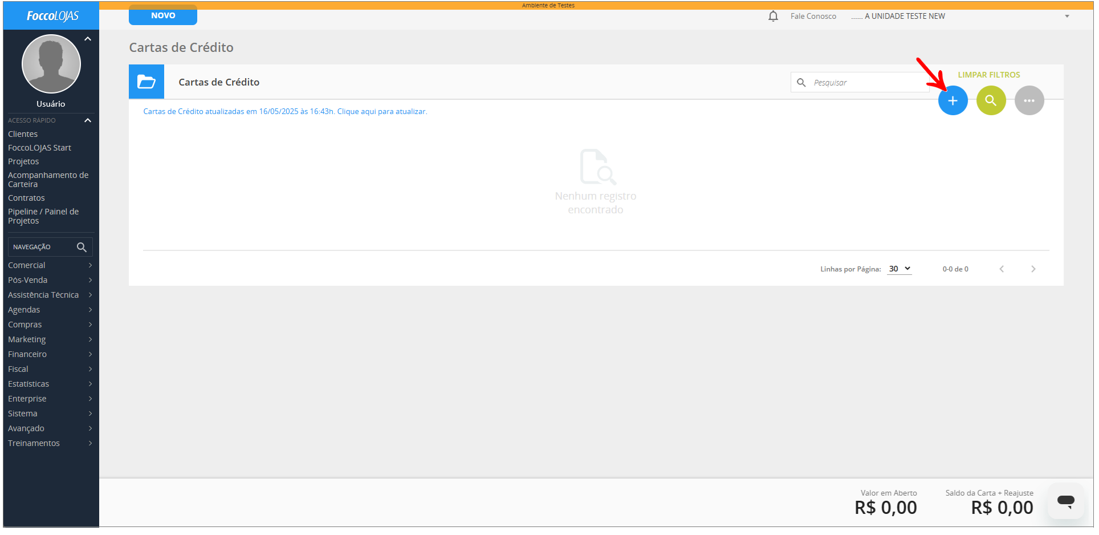Open Contratos quick access link
The height and width of the screenshot is (535, 1099).
[26, 198]
